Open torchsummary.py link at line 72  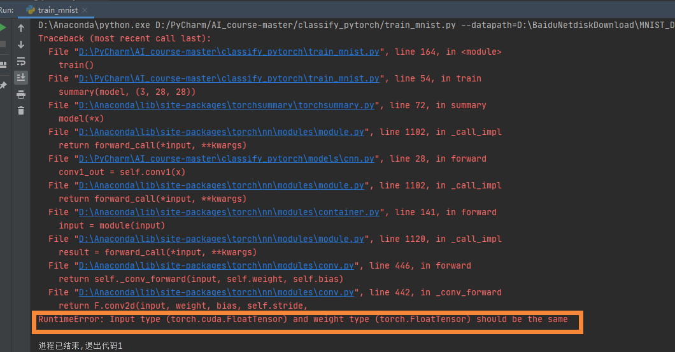227,105
